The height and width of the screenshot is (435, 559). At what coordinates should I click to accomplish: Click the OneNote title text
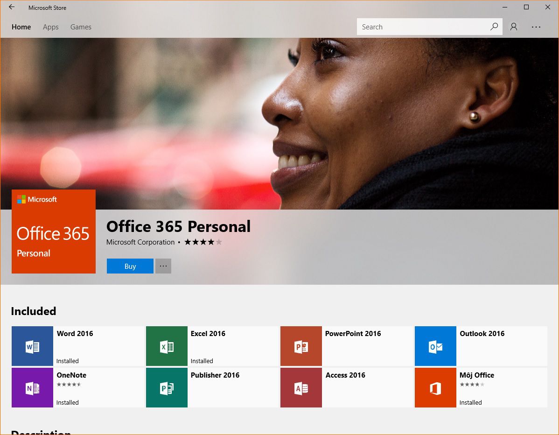pyautogui.click(x=71, y=375)
